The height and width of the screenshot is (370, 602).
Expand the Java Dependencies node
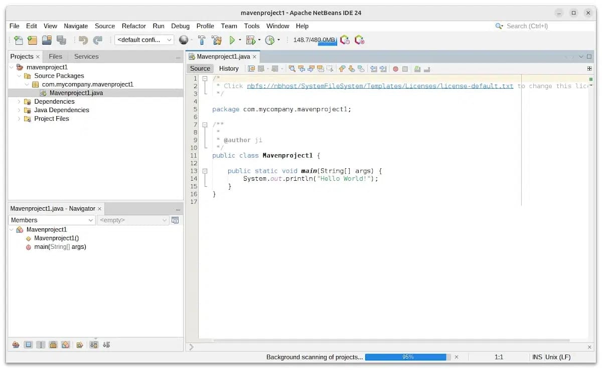[20, 110]
